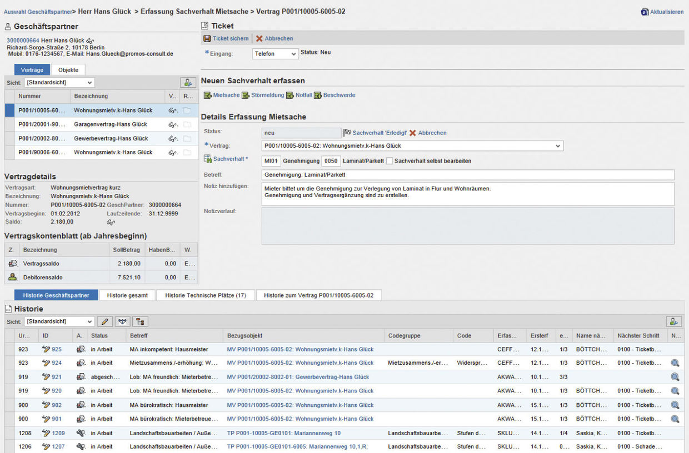Expand the Vertrag selection dropdown
The height and width of the screenshot is (453, 689).
pyautogui.click(x=557, y=146)
